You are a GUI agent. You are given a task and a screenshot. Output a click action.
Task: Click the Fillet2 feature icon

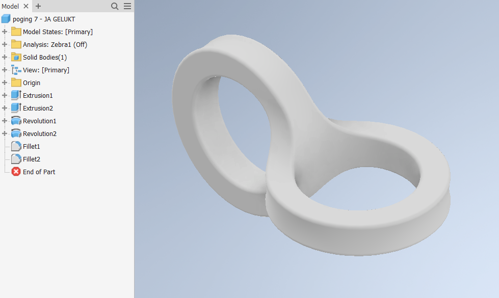click(x=16, y=159)
